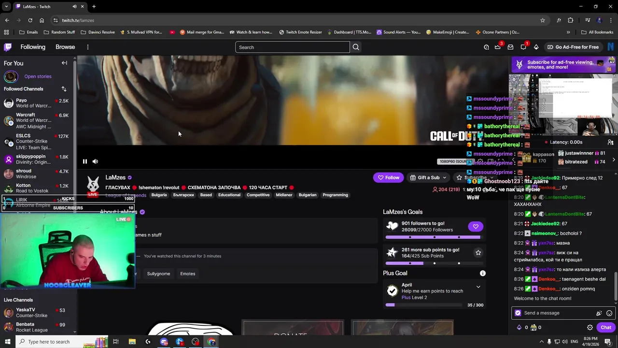Mute the stream player volume
Image resolution: width=618 pixels, height=348 pixels.
tap(95, 161)
